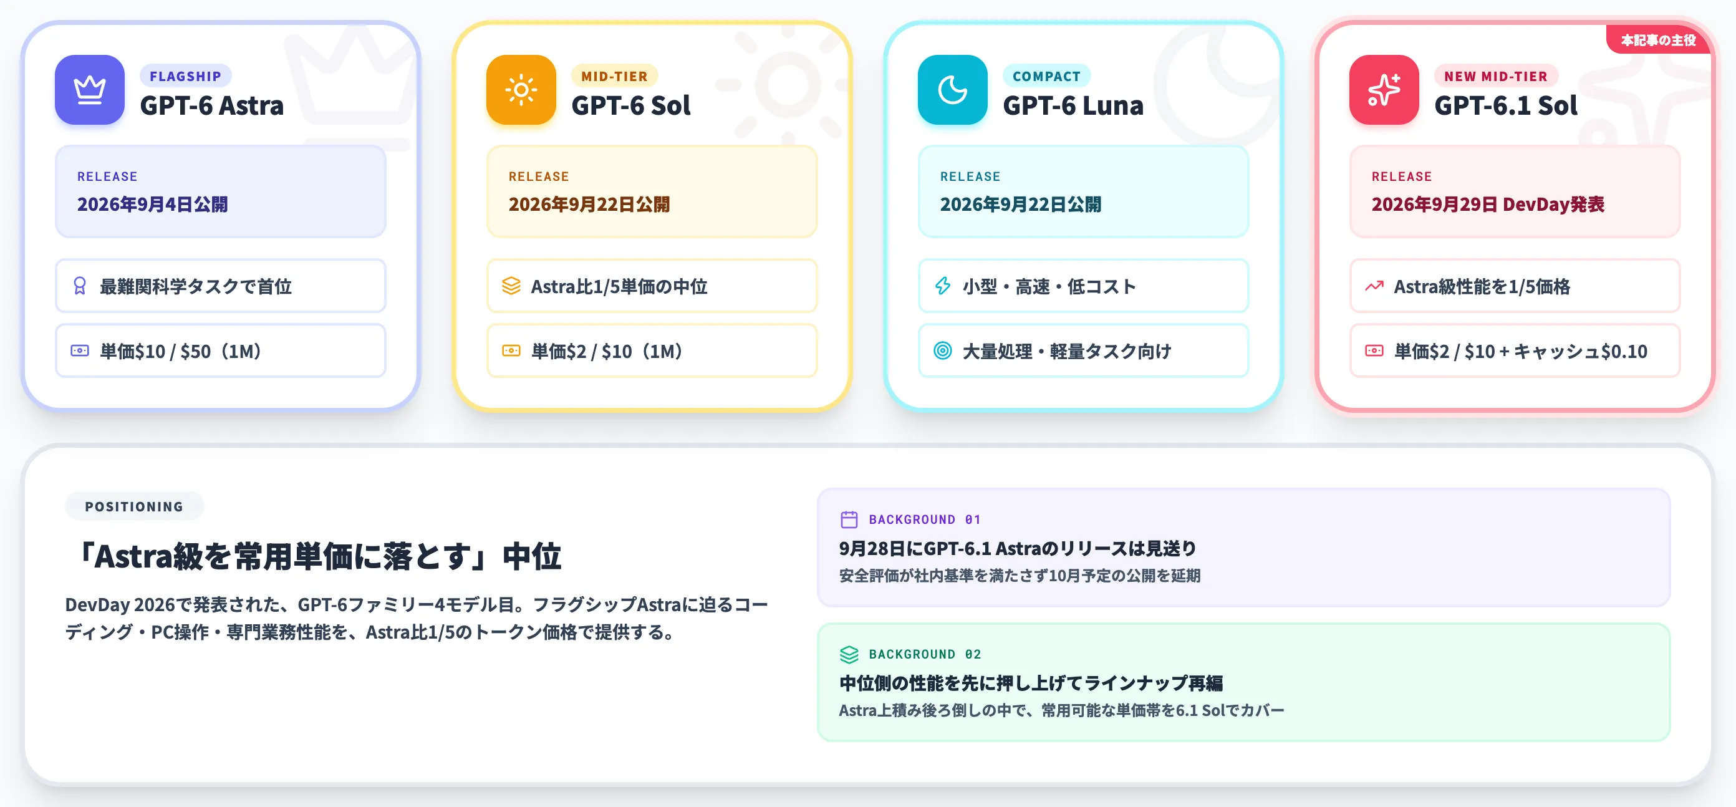Click the 大量処理・軽量タスク向け text

click(1067, 351)
